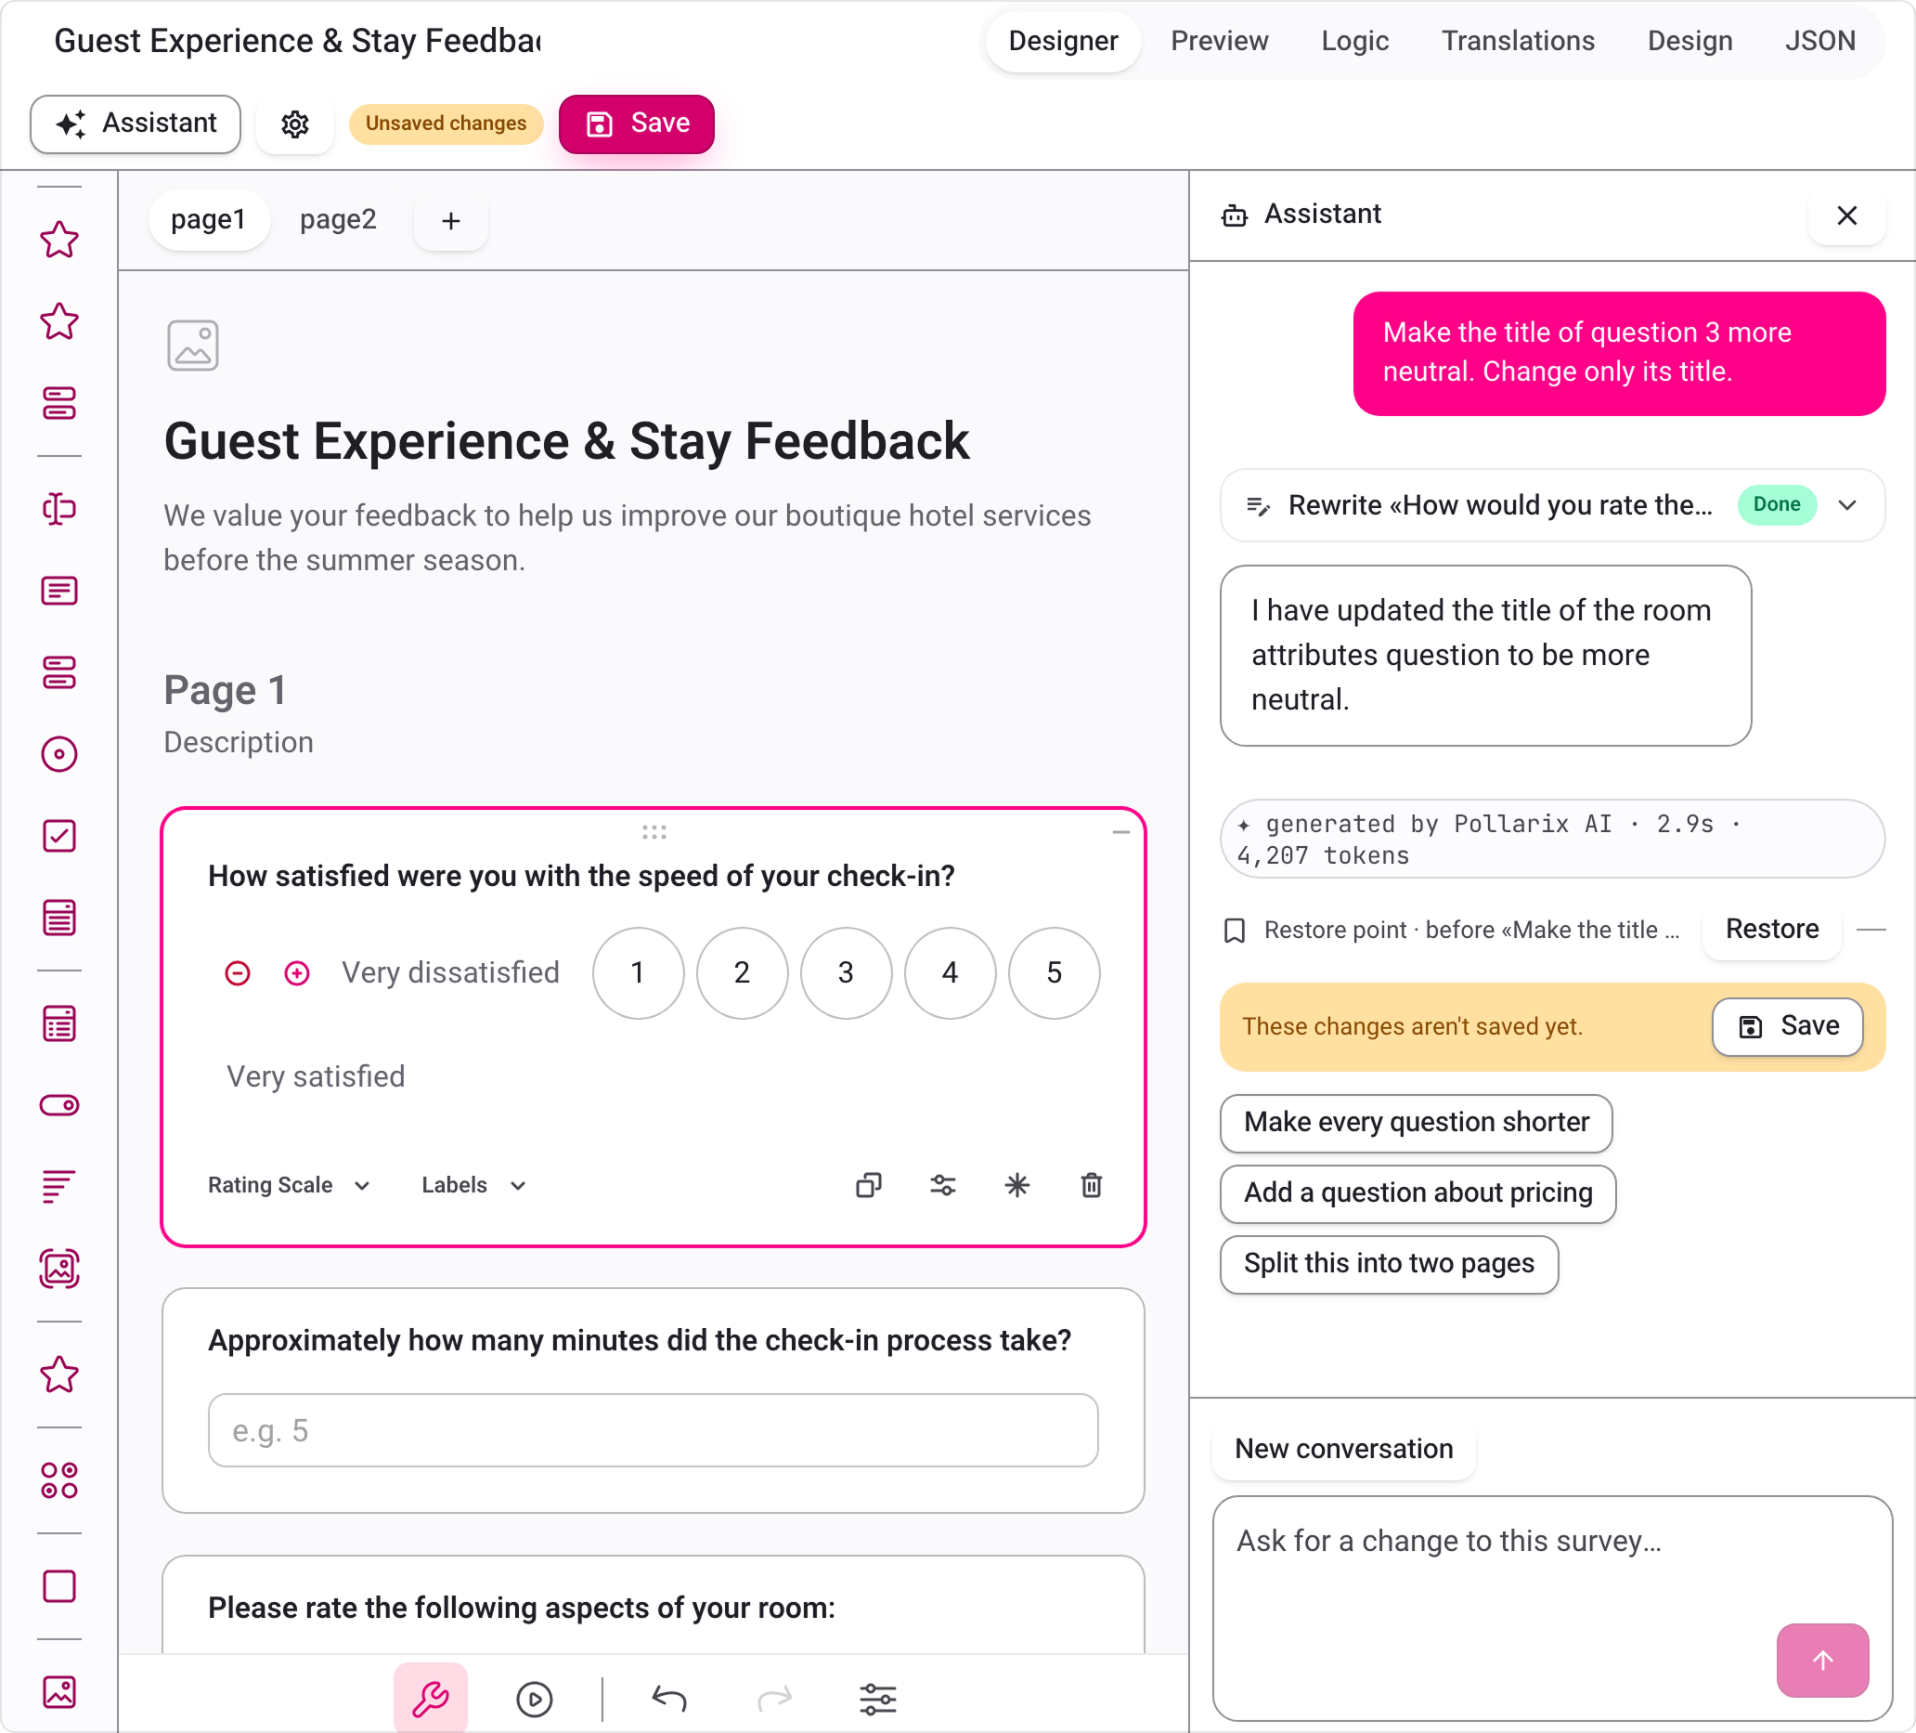Viewport: 1916px width, 1733px height.
Task: Click the 'Ask for a change' input box
Action: click(x=1552, y=1608)
